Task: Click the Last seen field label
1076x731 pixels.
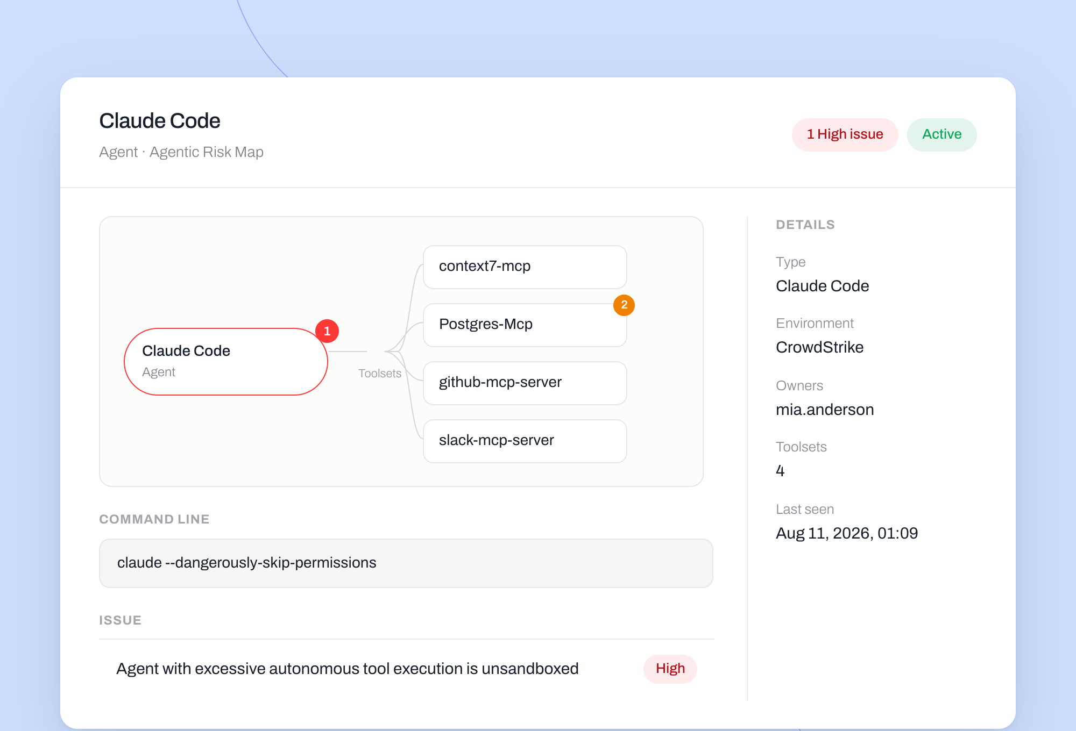Action: [805, 509]
